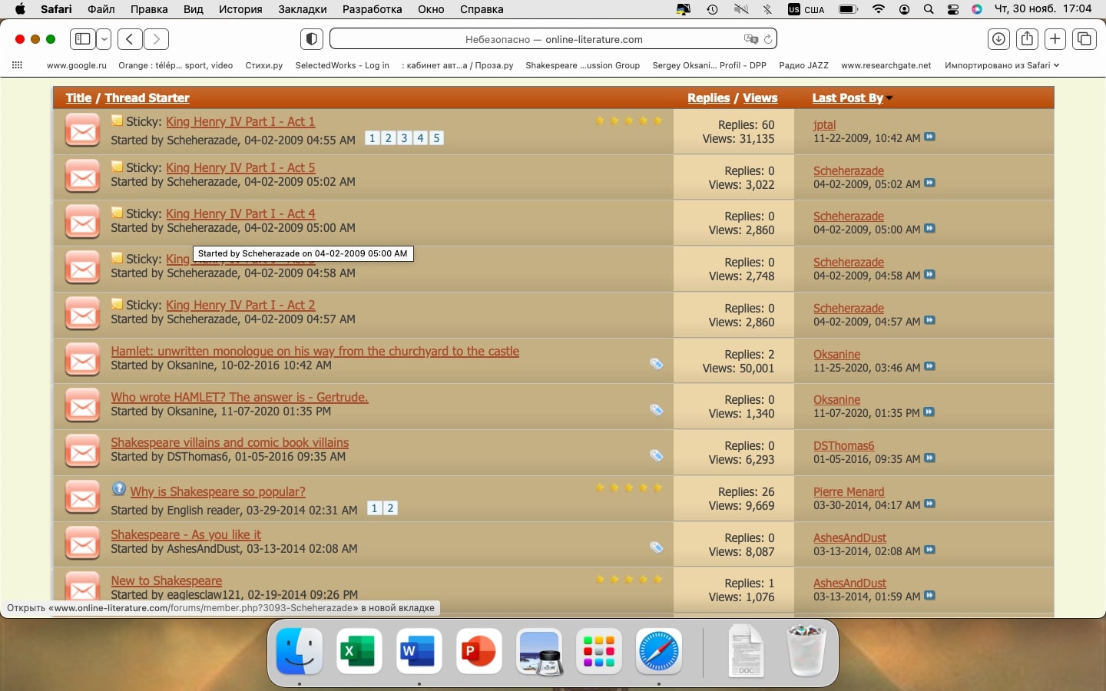This screenshot has height=691, width=1106.
Task: Open the Share toolbar icon
Action: pyautogui.click(x=1027, y=39)
